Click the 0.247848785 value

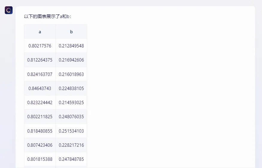click(71, 159)
